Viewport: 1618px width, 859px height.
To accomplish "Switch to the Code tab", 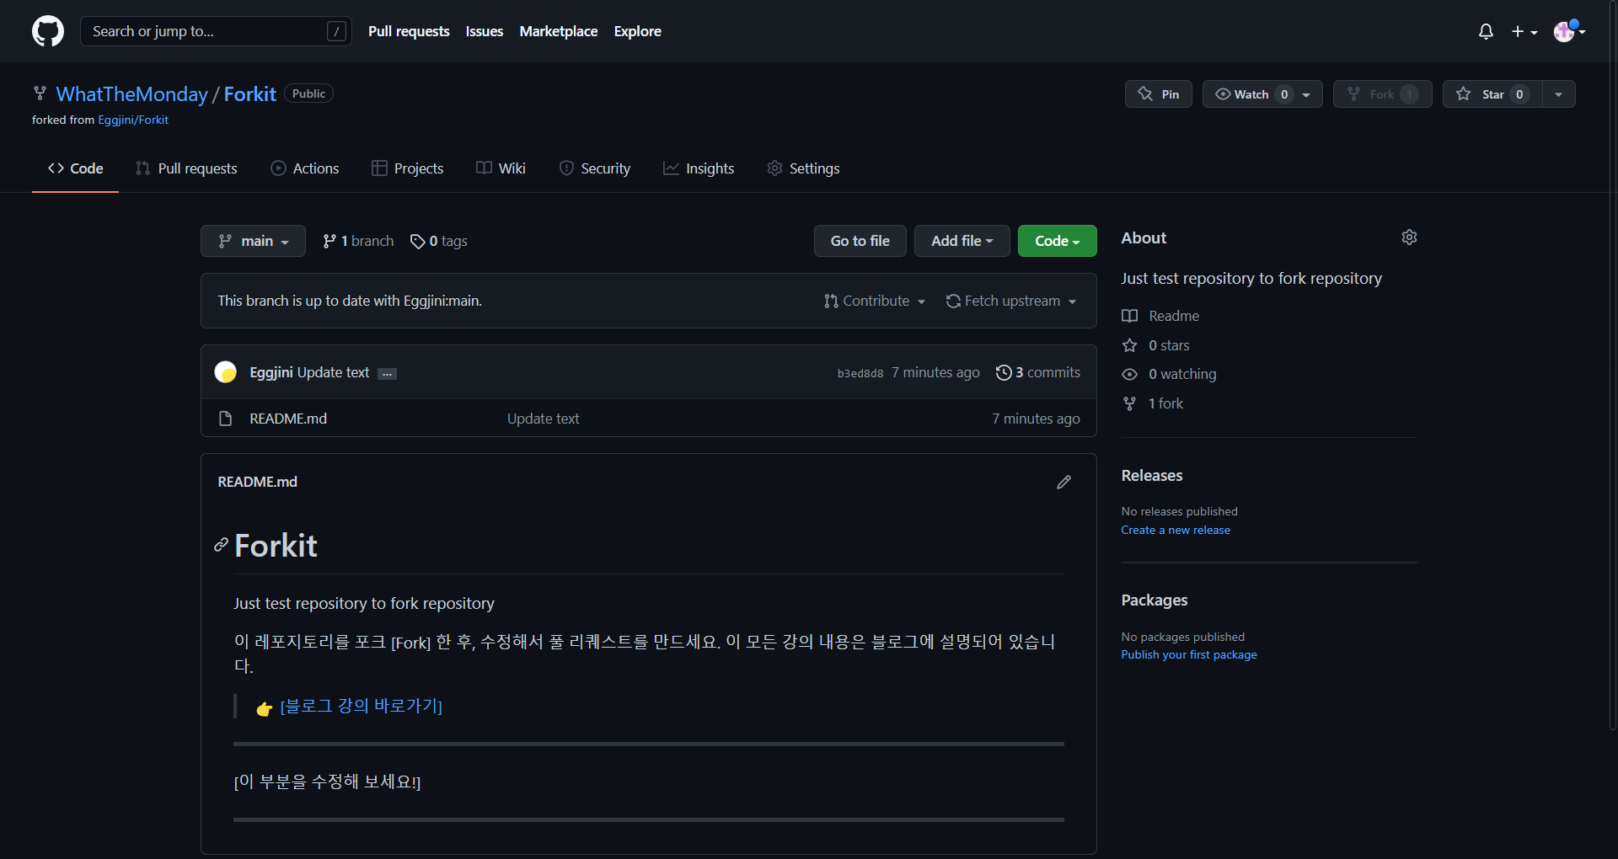I will (x=75, y=168).
